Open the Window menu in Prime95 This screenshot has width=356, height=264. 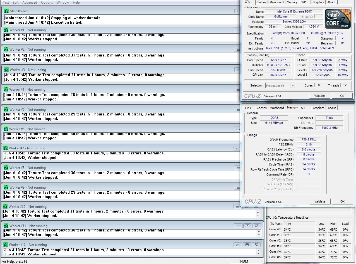click(x=63, y=2)
